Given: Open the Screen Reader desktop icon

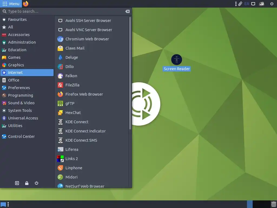Looking at the screenshot, I should coord(177,63).
